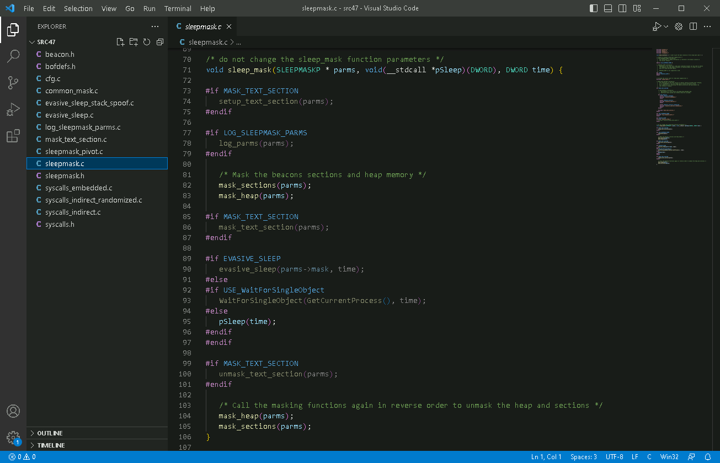Screen dimensions: 720x463
Task: Expand the OUTLINE section
Action: (50, 433)
